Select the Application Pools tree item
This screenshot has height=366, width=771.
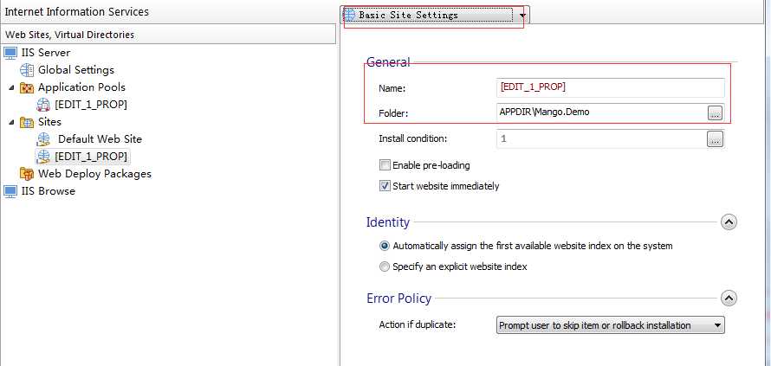pyautogui.click(x=81, y=87)
